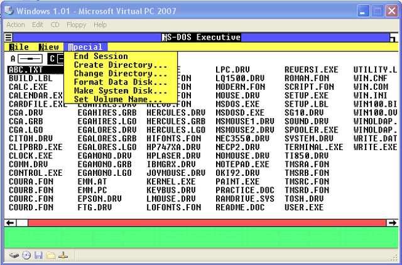Click the right scroll arrow

click(392, 223)
